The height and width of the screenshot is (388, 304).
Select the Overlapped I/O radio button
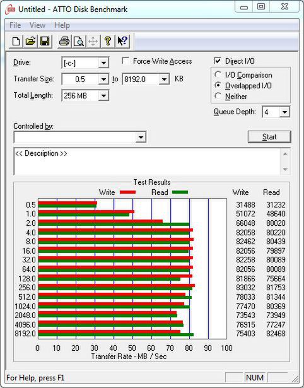218,85
